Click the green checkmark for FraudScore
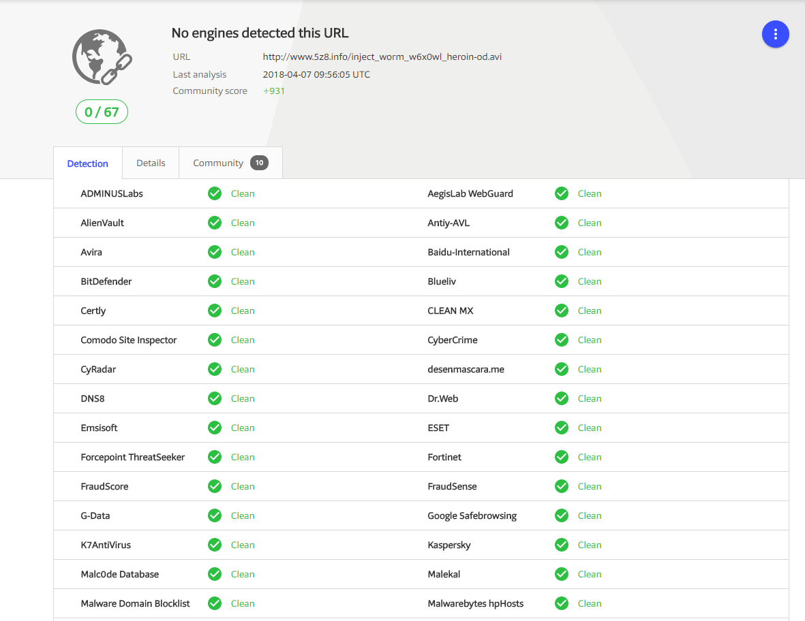The height and width of the screenshot is (621, 805). coord(215,485)
